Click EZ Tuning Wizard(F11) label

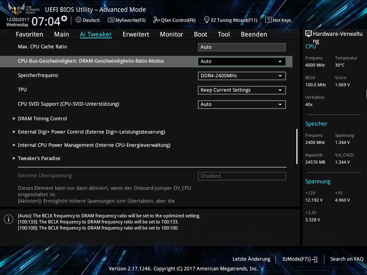tap(234, 20)
